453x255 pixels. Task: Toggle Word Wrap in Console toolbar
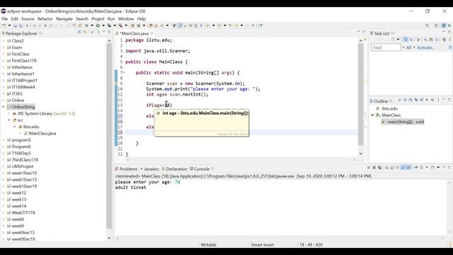(398, 167)
